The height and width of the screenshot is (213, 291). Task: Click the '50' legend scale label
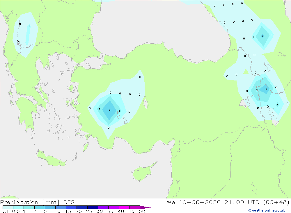142,211
